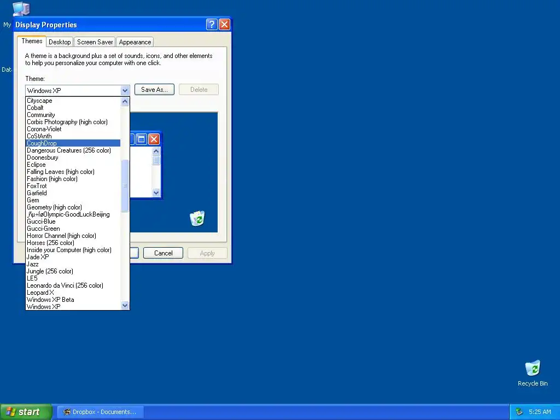Switch to the Appearance tab

[x=135, y=42]
